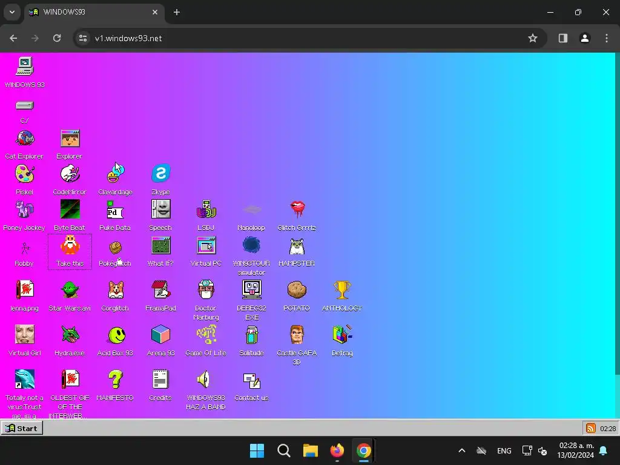
Task: Run Hydra.exe
Action: tap(70, 334)
